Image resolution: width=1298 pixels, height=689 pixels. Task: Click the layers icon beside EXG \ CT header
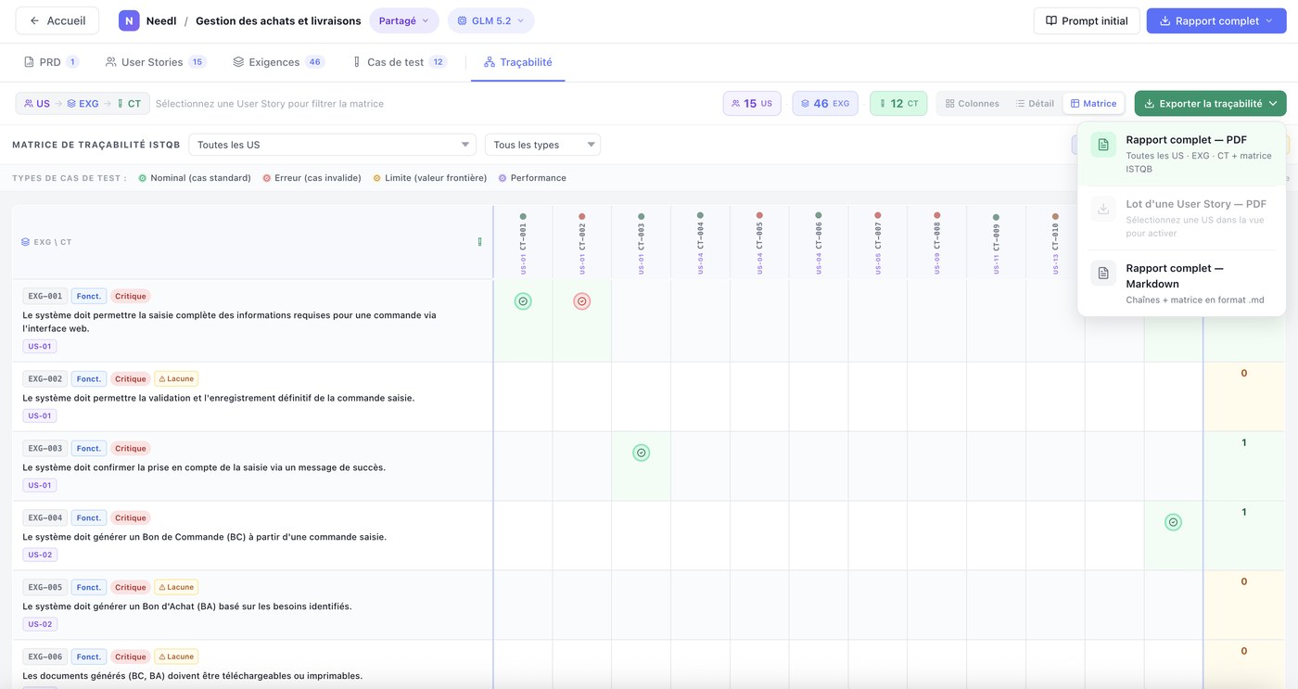26,242
